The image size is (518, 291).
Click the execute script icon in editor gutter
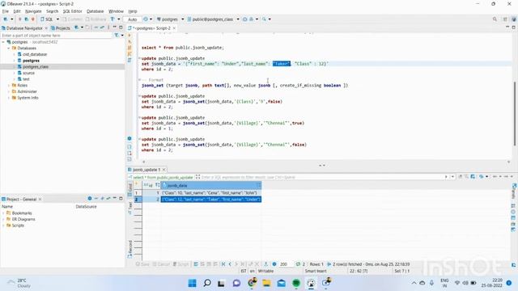pyautogui.click(x=129, y=48)
